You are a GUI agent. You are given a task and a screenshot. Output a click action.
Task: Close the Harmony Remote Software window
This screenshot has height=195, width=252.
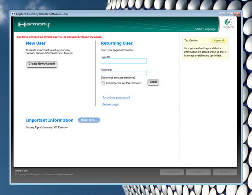pos(237,14)
